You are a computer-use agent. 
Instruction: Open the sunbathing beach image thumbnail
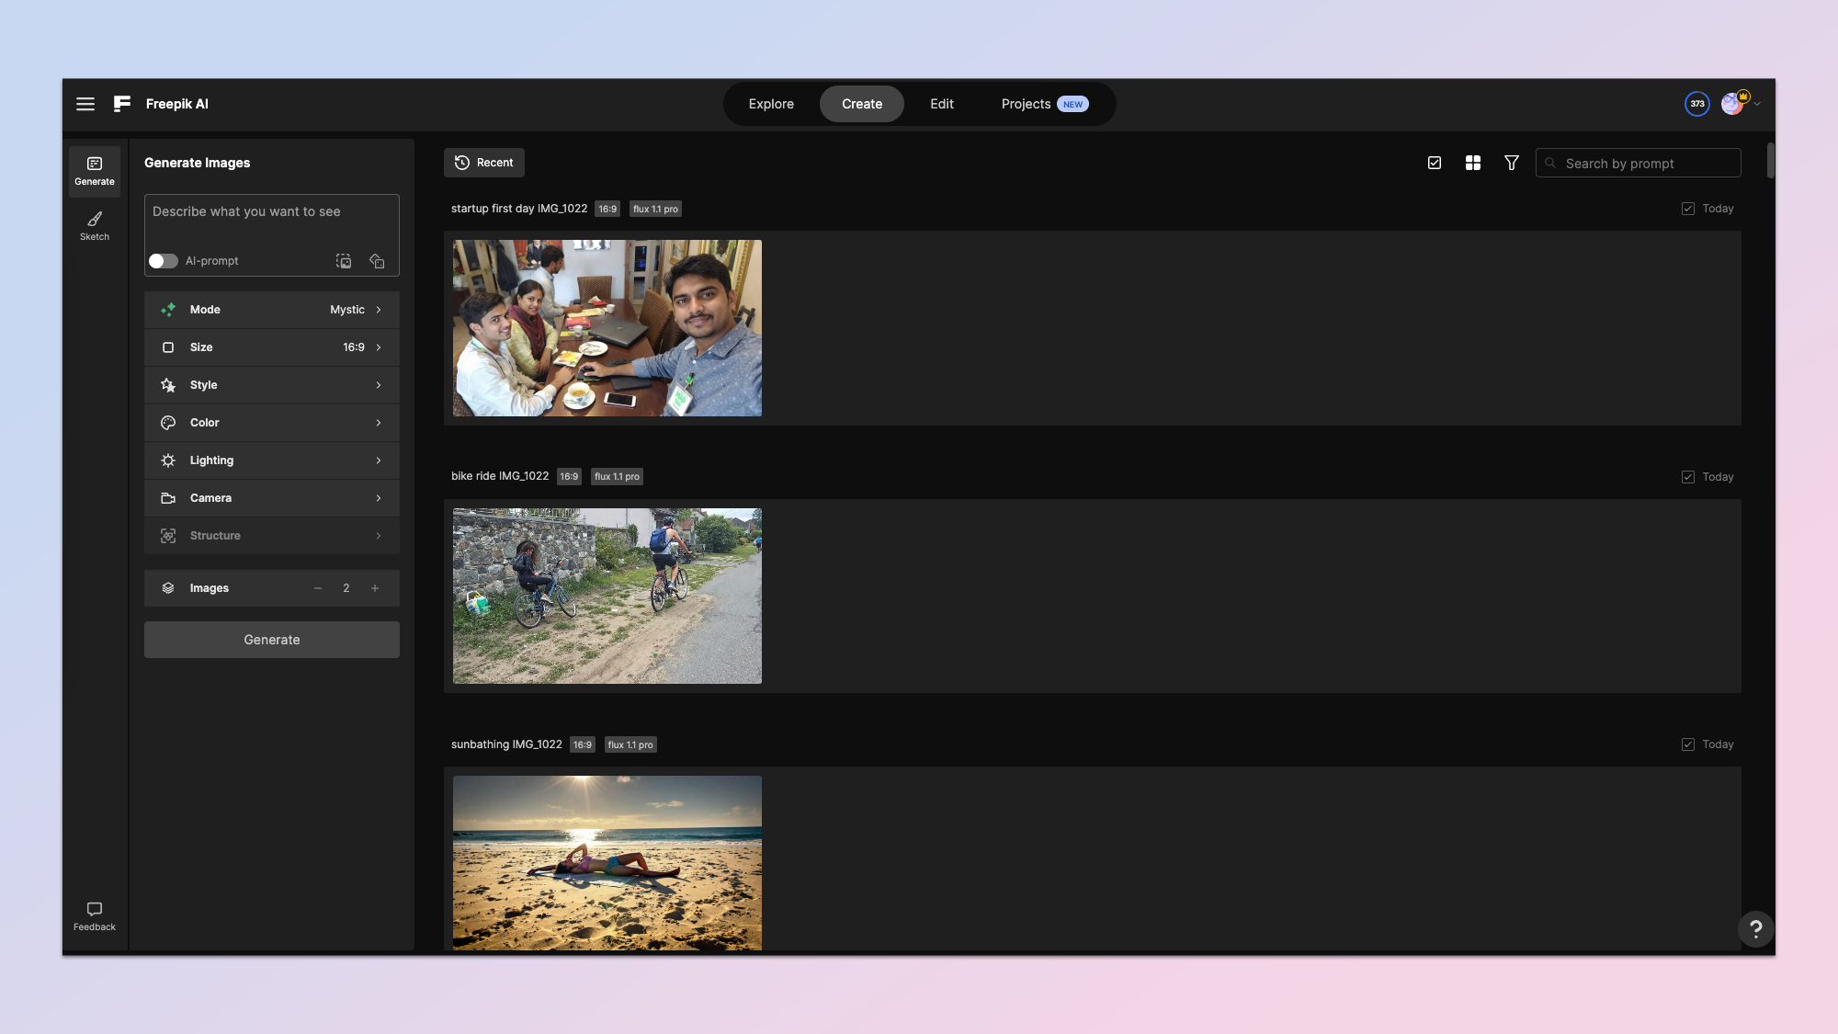coord(607,862)
